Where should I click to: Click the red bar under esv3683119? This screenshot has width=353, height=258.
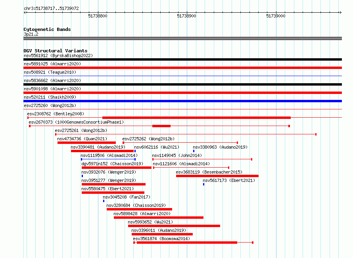coord(217,176)
